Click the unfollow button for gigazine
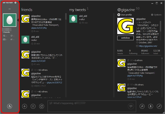Screen dimensions: 165x114 (x=126, y=38)
